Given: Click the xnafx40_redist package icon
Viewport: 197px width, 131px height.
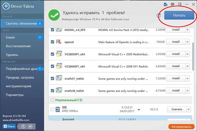Looking at the screenshot, I should coord(59,90).
